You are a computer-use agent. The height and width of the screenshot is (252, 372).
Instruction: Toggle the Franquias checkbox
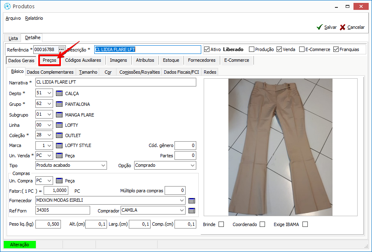[336, 49]
